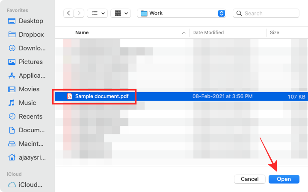
Task: Go back using the left chevron button
Action: click(x=68, y=13)
